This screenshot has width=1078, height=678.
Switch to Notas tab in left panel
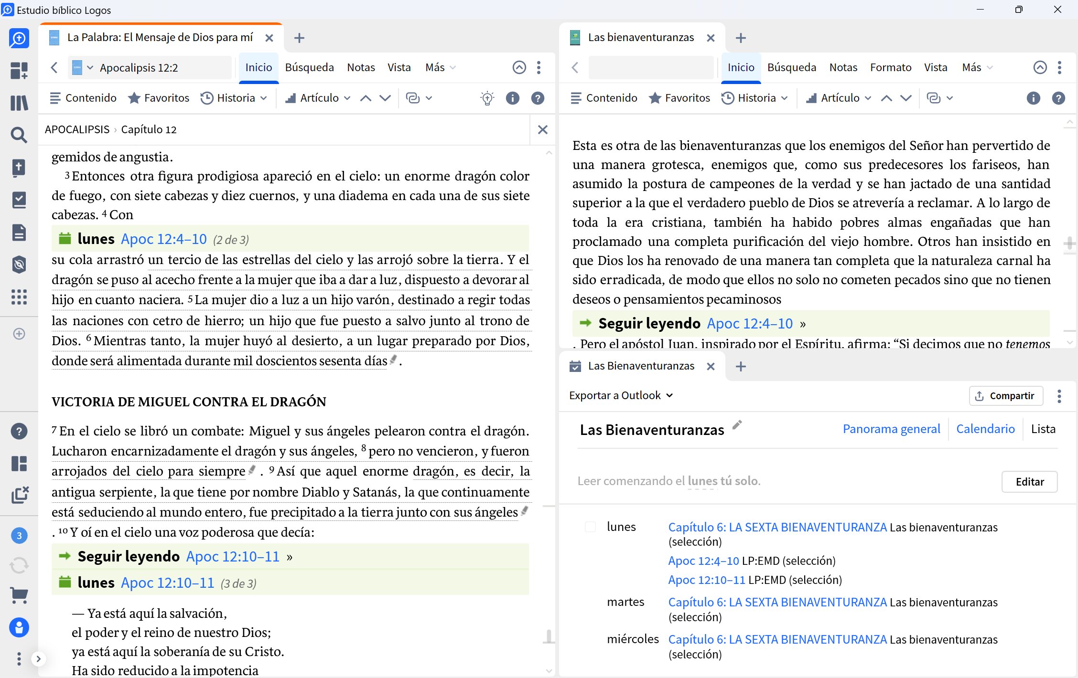[x=361, y=67]
